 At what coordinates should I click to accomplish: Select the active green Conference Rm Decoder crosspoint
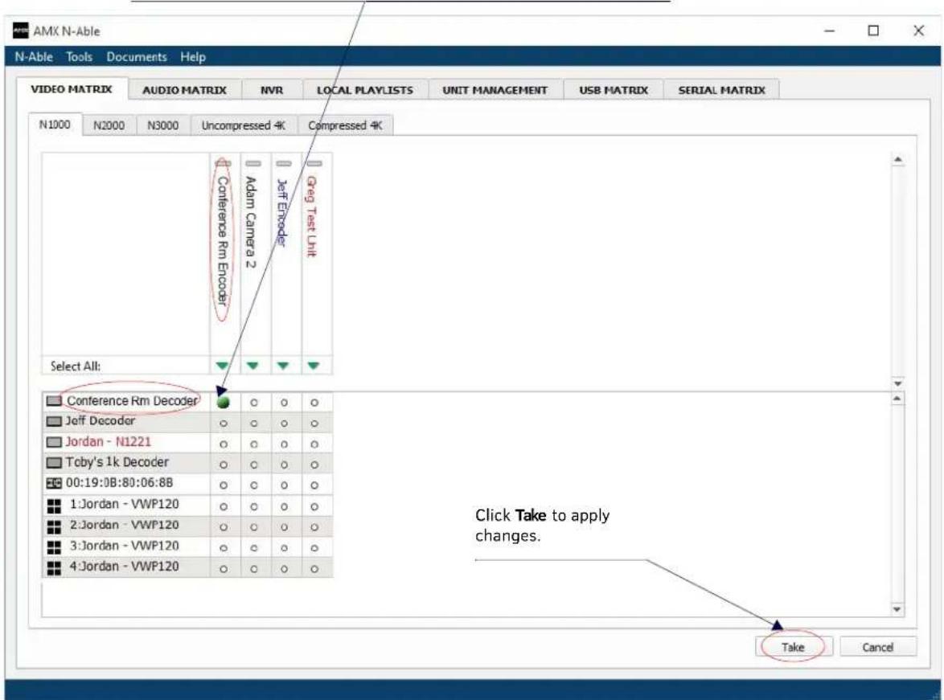(223, 402)
